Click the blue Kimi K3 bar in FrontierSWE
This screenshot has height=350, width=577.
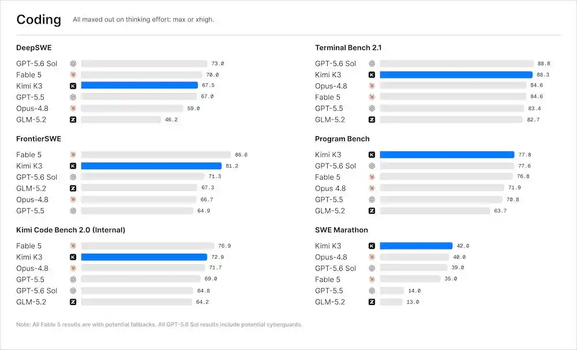click(x=151, y=166)
